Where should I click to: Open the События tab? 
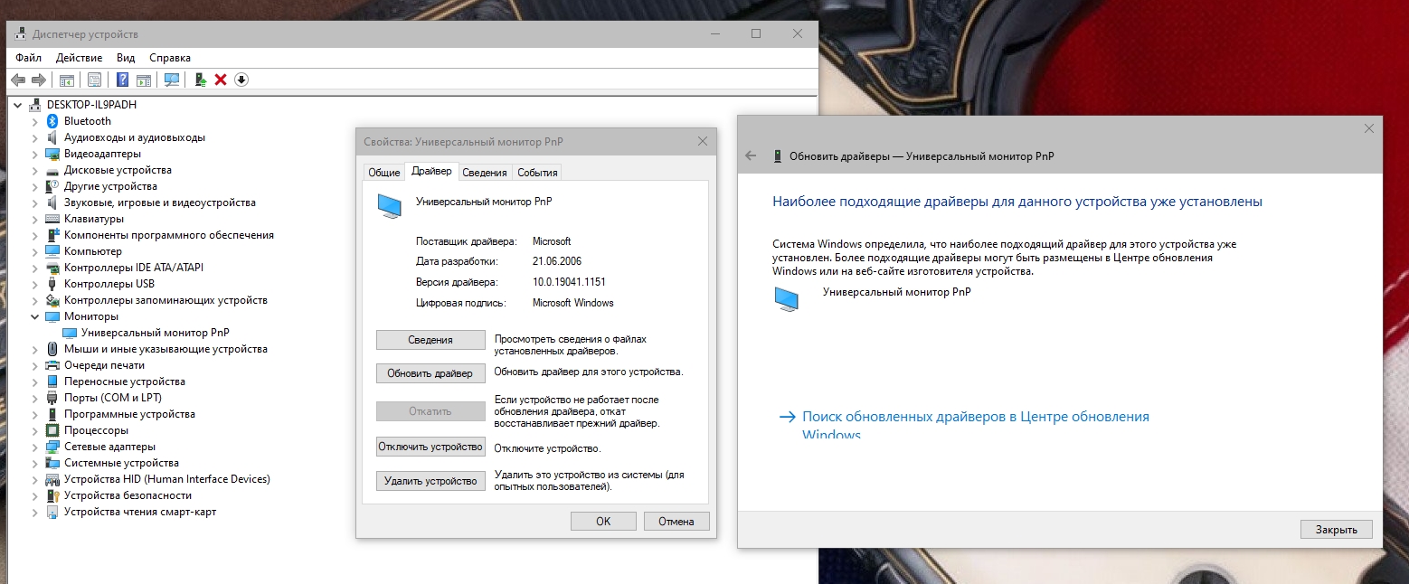click(537, 173)
